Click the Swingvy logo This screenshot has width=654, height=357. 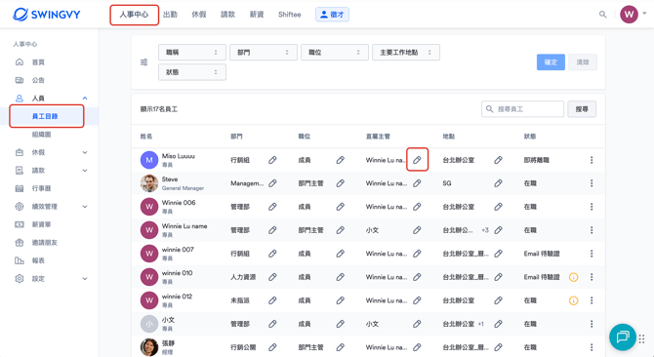tap(46, 15)
